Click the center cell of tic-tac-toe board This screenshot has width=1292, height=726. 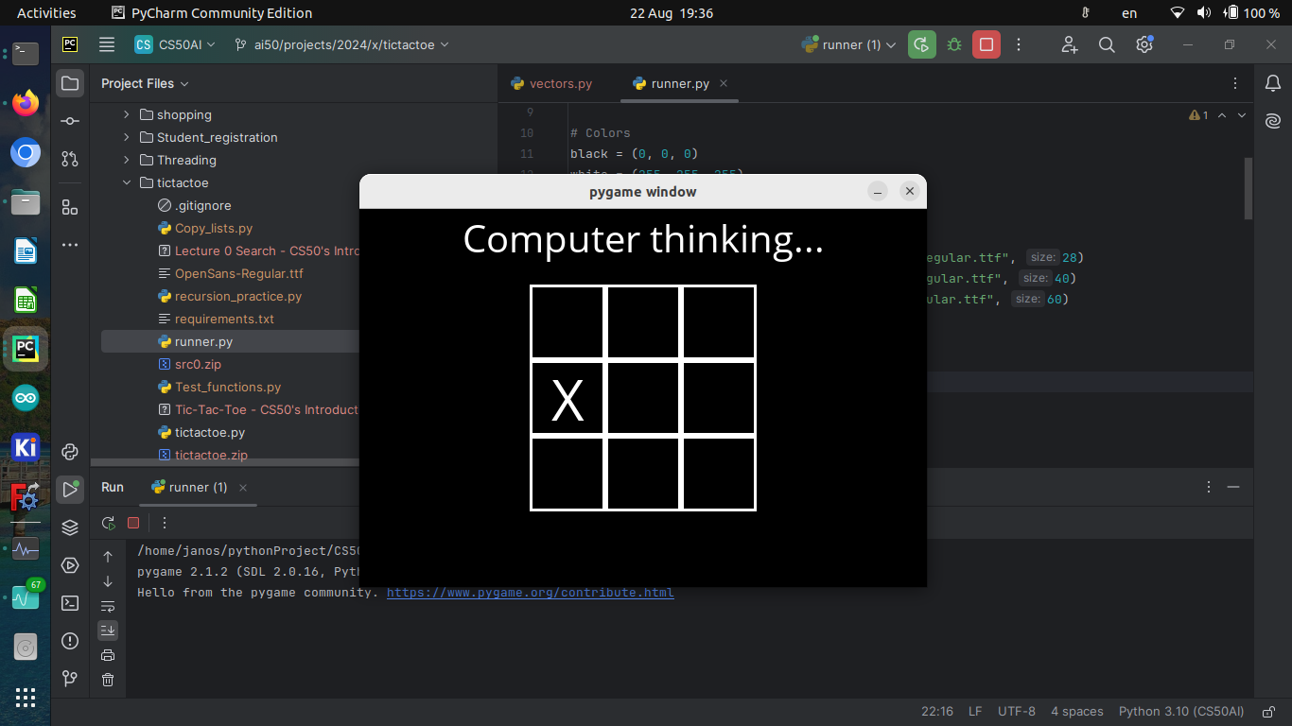(x=643, y=398)
